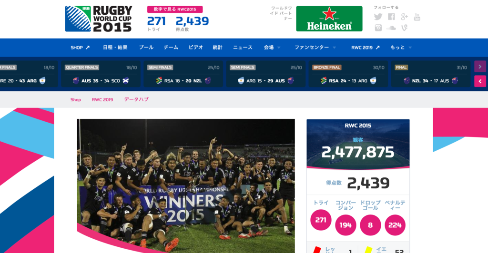Open the Instagram social icon
Viewport: 488px width, 253px height.
pos(378,28)
